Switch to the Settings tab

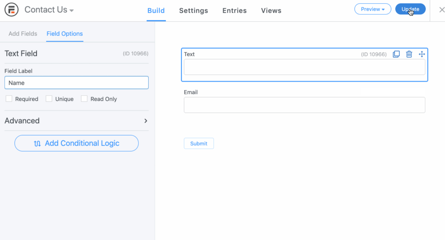point(194,10)
